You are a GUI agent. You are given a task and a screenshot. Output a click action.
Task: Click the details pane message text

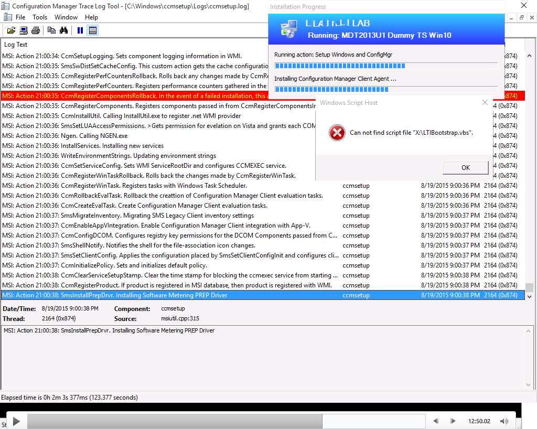click(x=109, y=330)
